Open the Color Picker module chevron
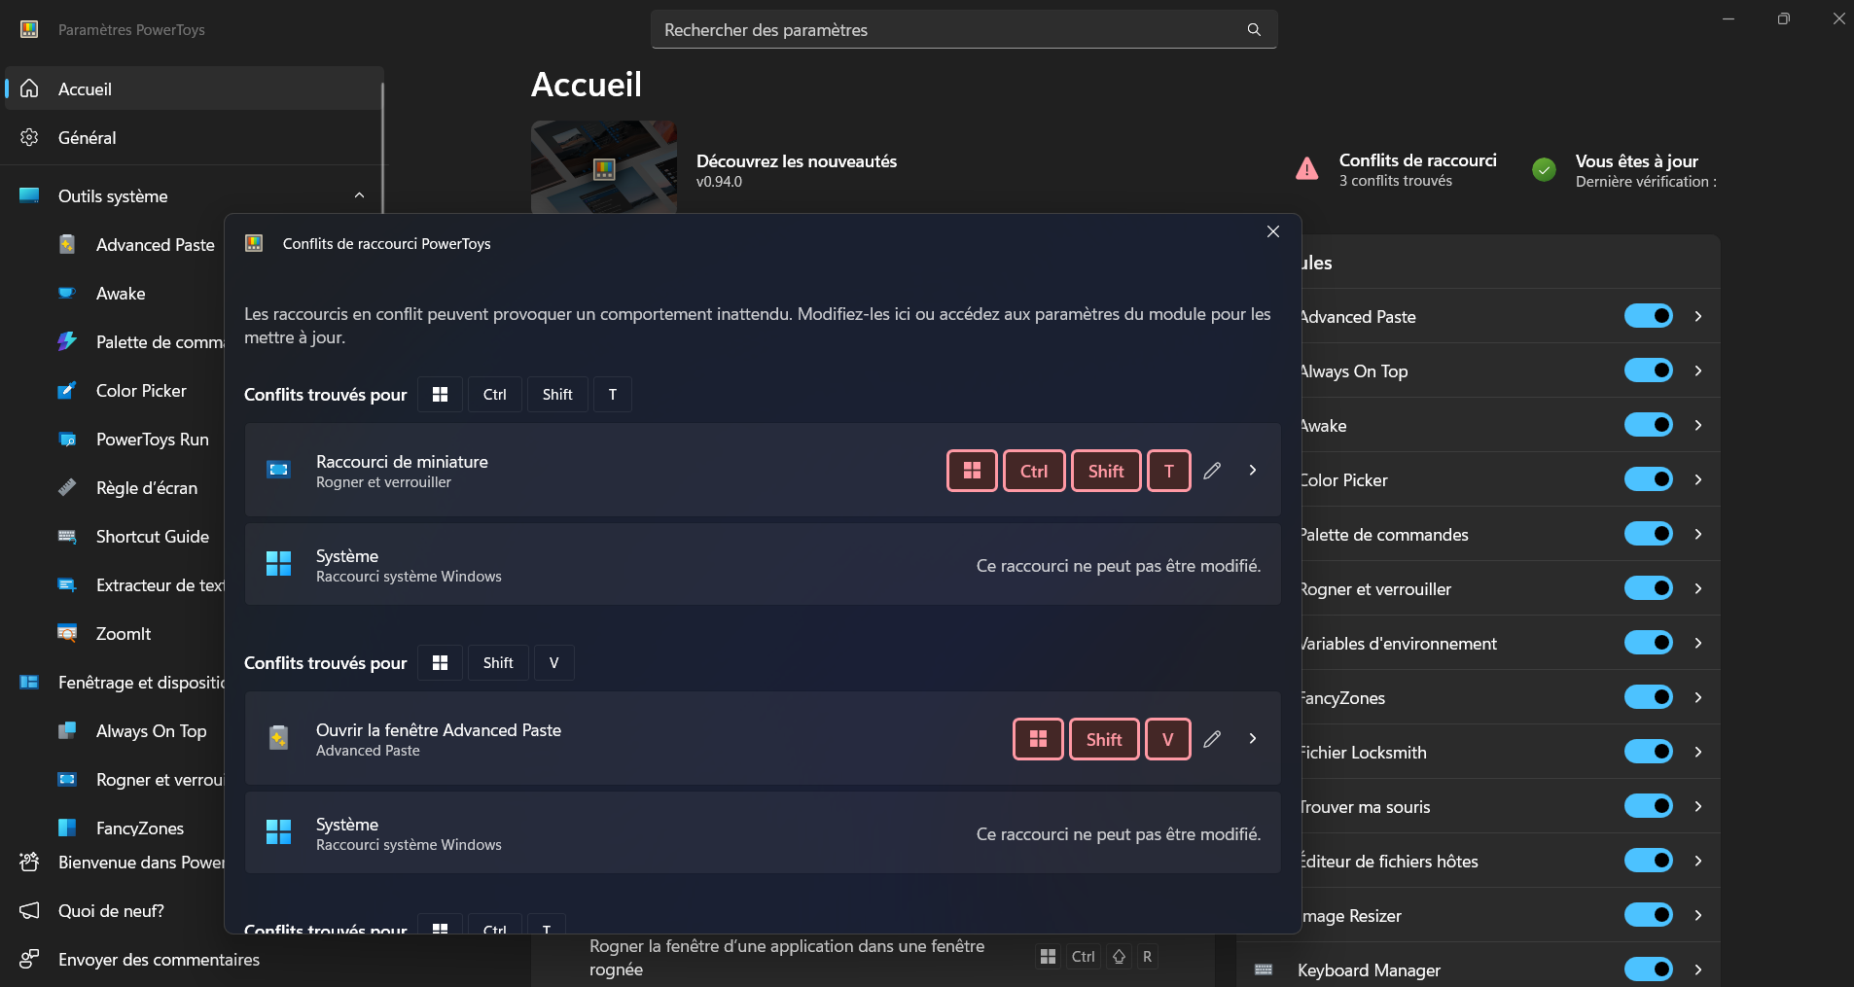 (x=1698, y=479)
